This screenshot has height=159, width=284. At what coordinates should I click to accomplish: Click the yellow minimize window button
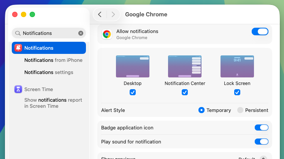(x=24, y=14)
